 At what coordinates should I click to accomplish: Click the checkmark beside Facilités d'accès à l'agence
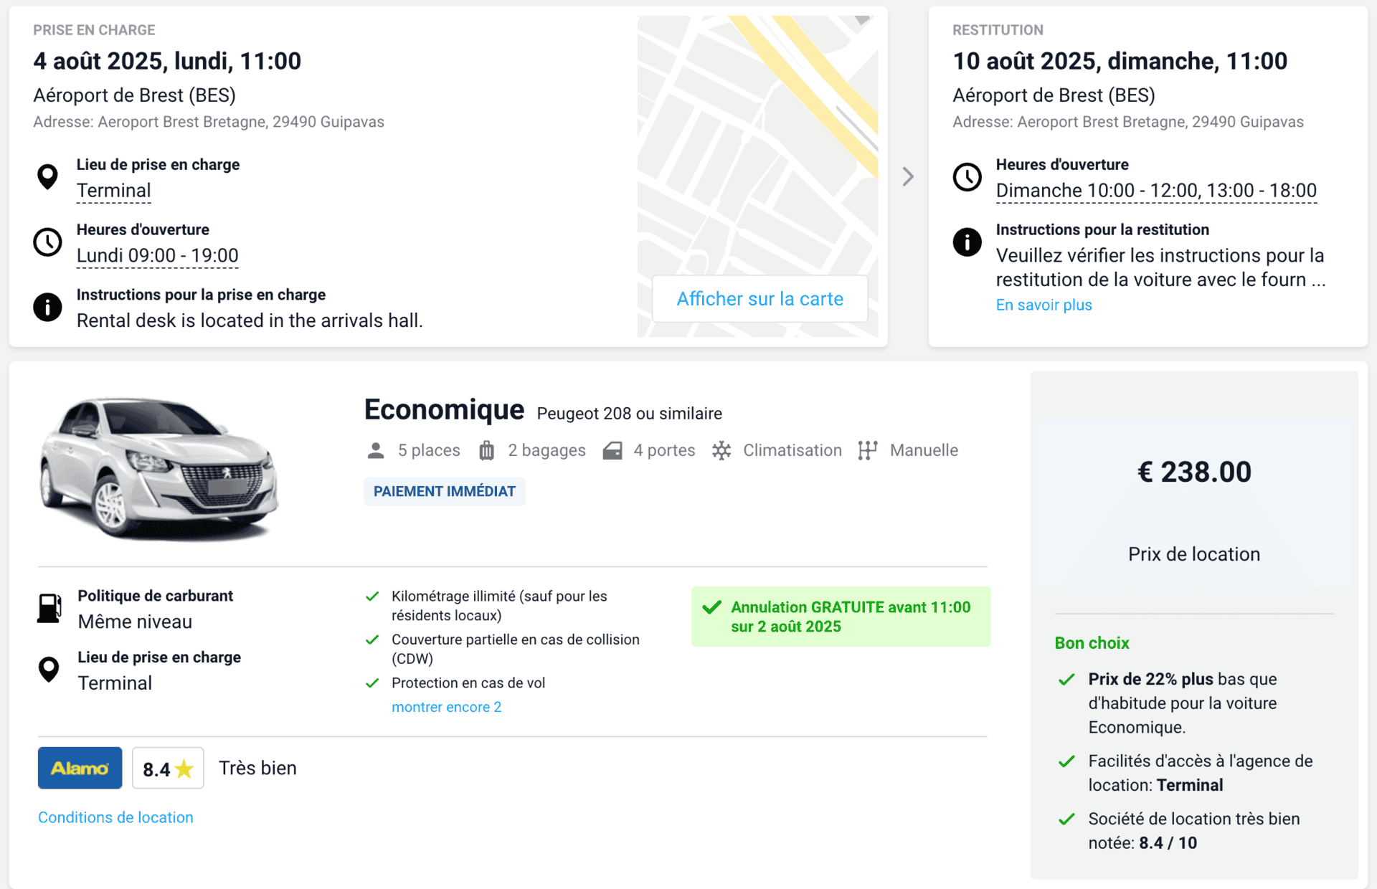(x=1066, y=761)
